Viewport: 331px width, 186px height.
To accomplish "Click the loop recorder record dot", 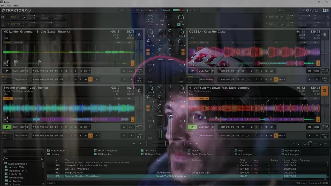I will [162, 25].
